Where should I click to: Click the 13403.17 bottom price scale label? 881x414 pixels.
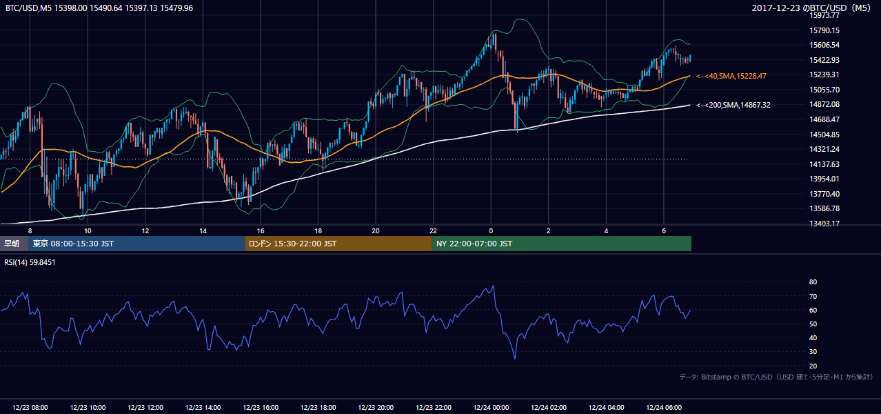824,224
